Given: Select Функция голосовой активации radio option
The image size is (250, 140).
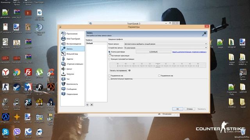Looking at the screenshot, I should pos(109,59).
